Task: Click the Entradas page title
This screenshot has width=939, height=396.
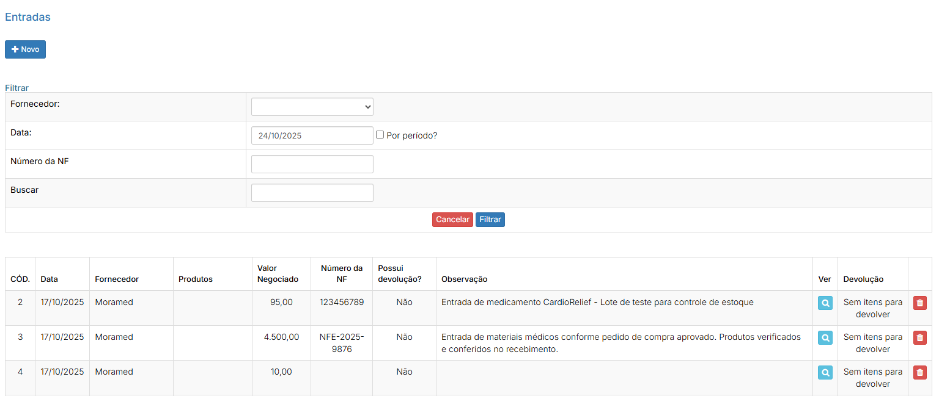Action: (28, 17)
